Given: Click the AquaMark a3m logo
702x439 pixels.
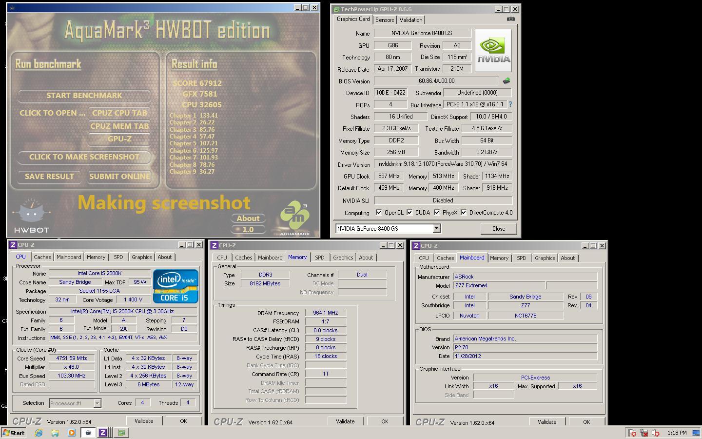Looking at the screenshot, I should (x=294, y=218).
